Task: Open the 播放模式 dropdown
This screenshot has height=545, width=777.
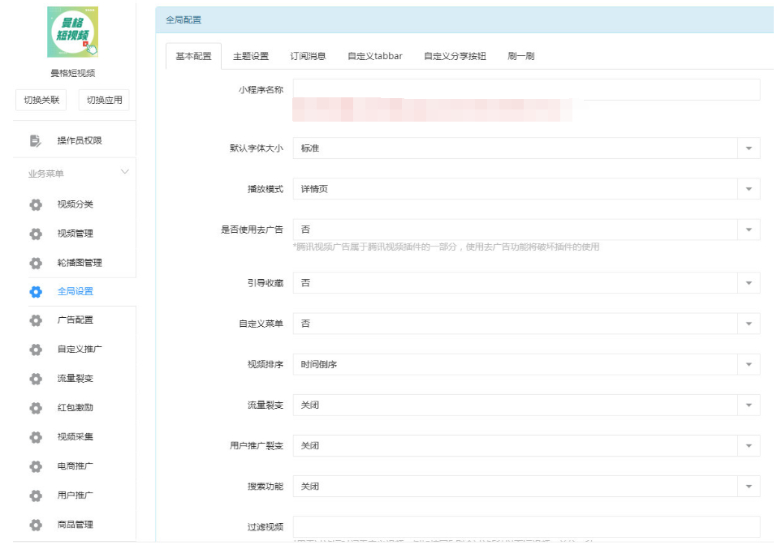Action: pos(526,189)
